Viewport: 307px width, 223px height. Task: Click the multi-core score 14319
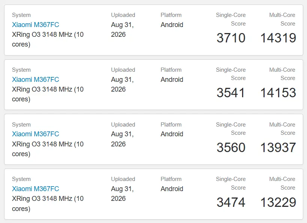278,38
